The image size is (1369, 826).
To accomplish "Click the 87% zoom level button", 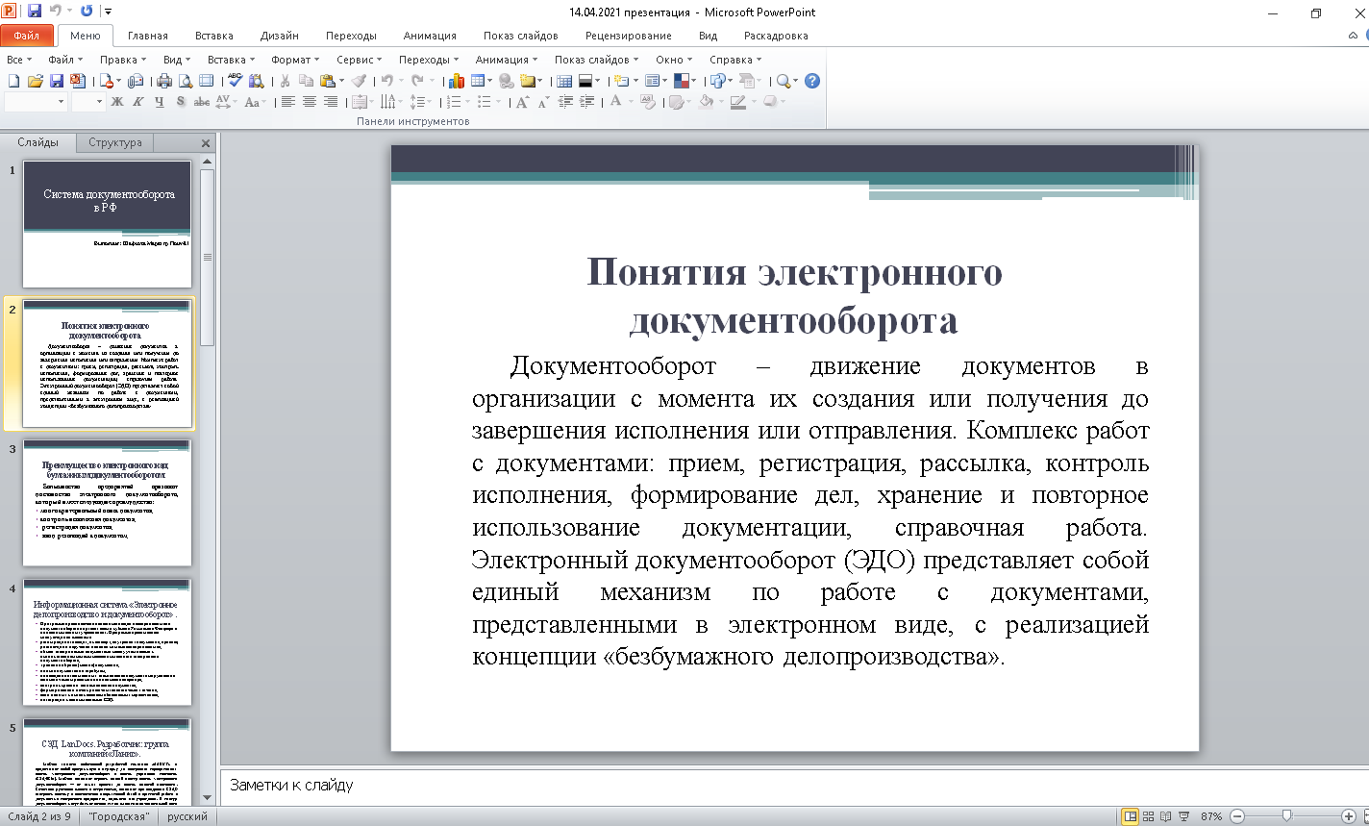I will (x=1211, y=816).
